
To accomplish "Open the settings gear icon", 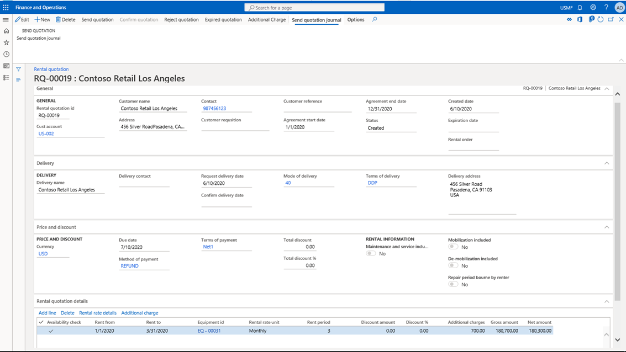I will 593,8.
